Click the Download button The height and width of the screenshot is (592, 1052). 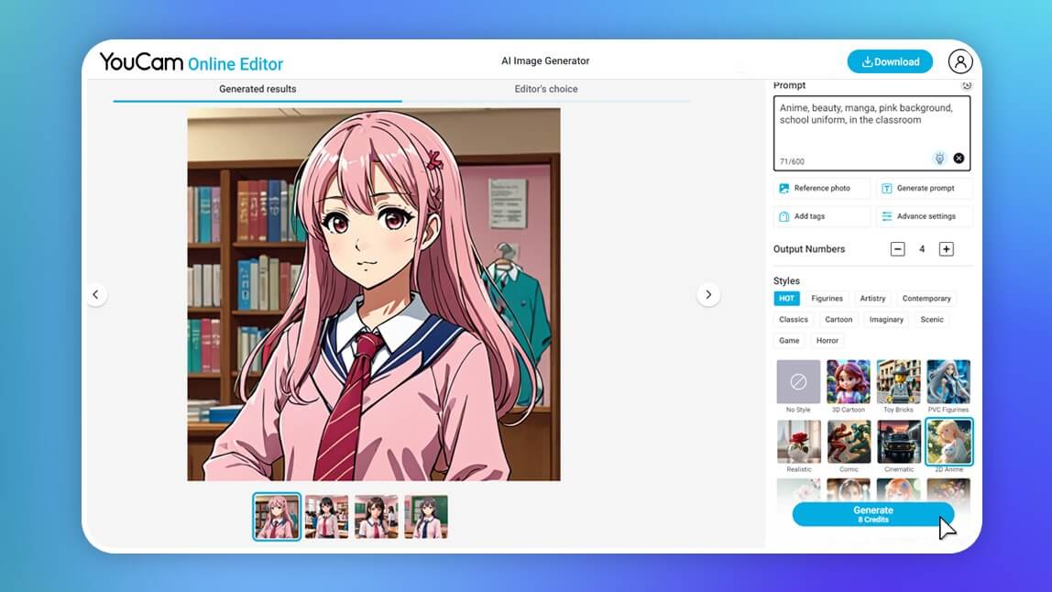[x=890, y=61]
